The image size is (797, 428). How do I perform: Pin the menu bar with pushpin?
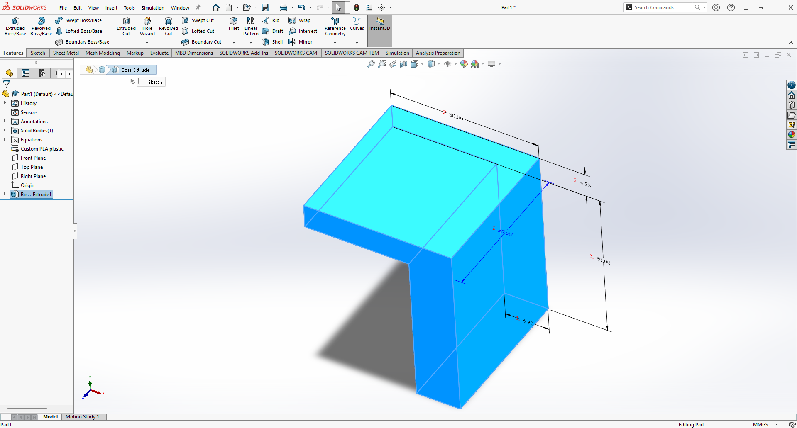pos(198,7)
